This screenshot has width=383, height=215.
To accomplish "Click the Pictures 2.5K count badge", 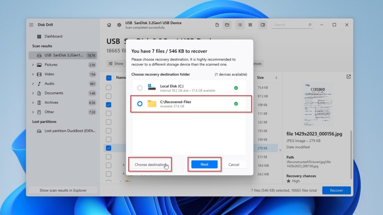I will pyautogui.click(x=92, y=65).
